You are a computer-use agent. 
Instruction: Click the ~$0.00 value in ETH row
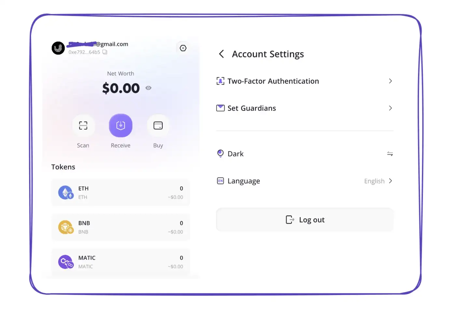[x=176, y=197]
